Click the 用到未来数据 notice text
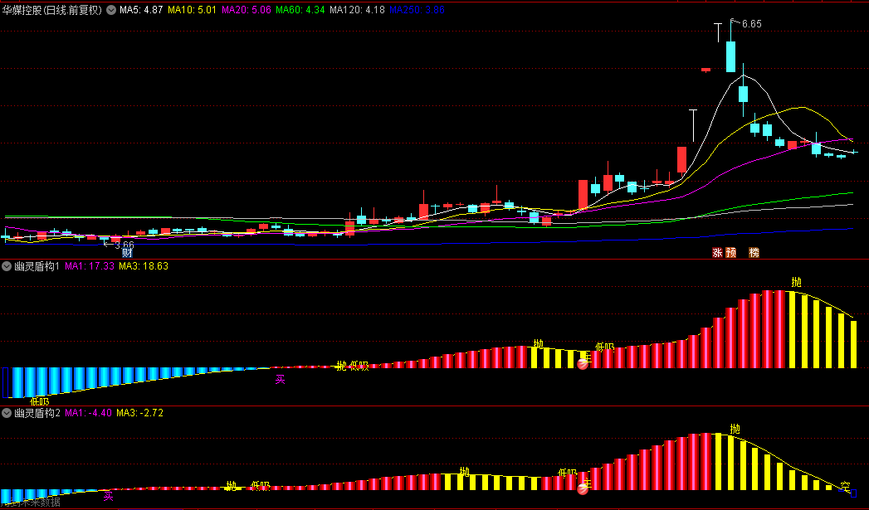The width and height of the screenshot is (869, 510). coord(31,503)
